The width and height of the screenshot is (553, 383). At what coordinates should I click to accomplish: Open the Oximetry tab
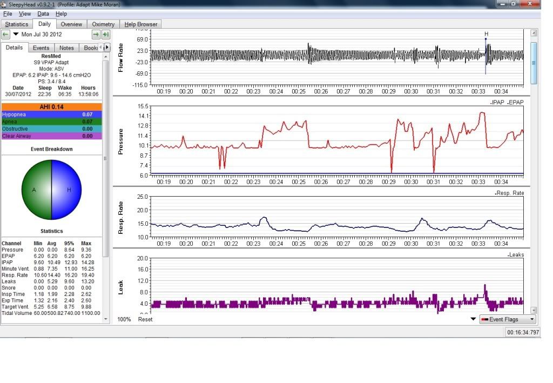103,24
